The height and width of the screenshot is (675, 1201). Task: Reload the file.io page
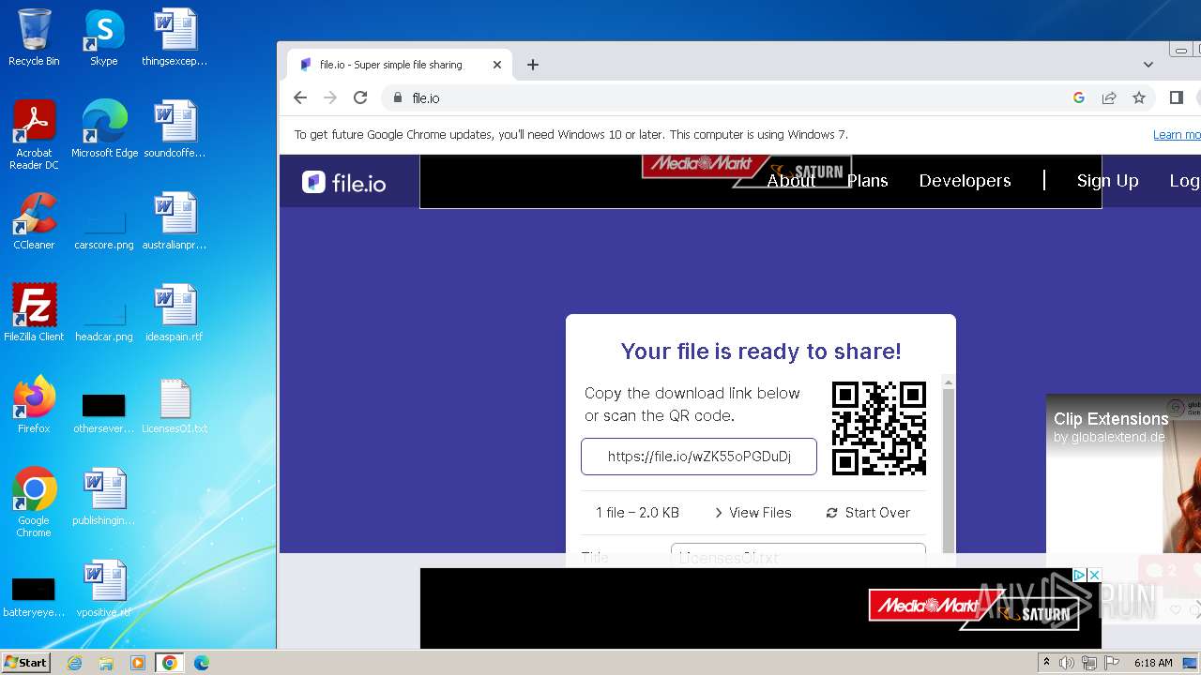(360, 97)
